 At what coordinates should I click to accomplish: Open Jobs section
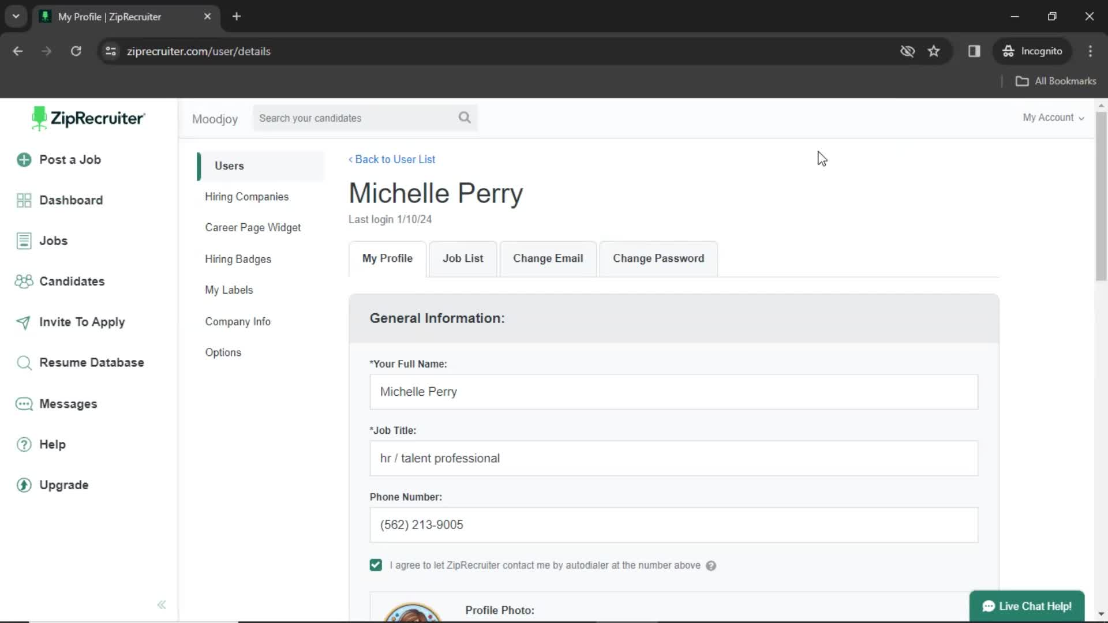(53, 241)
